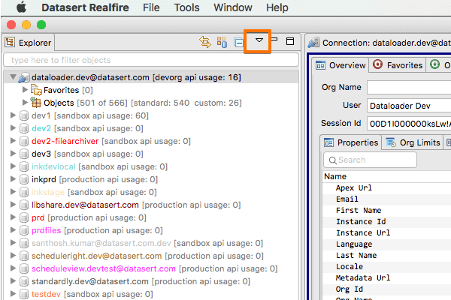Viewport: 451px width, 300px height.
Task: Expand the Objects tree node
Action: [26, 103]
